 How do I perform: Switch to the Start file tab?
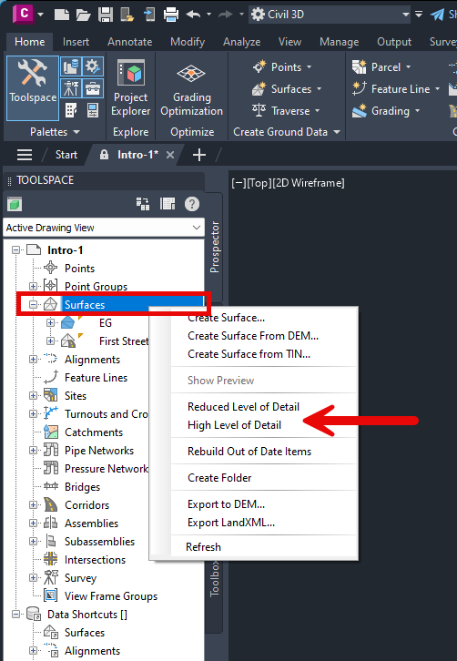[x=66, y=155]
